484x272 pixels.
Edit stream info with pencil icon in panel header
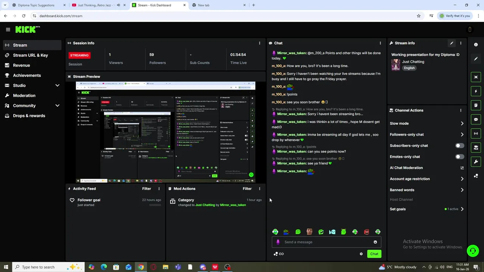(451, 43)
